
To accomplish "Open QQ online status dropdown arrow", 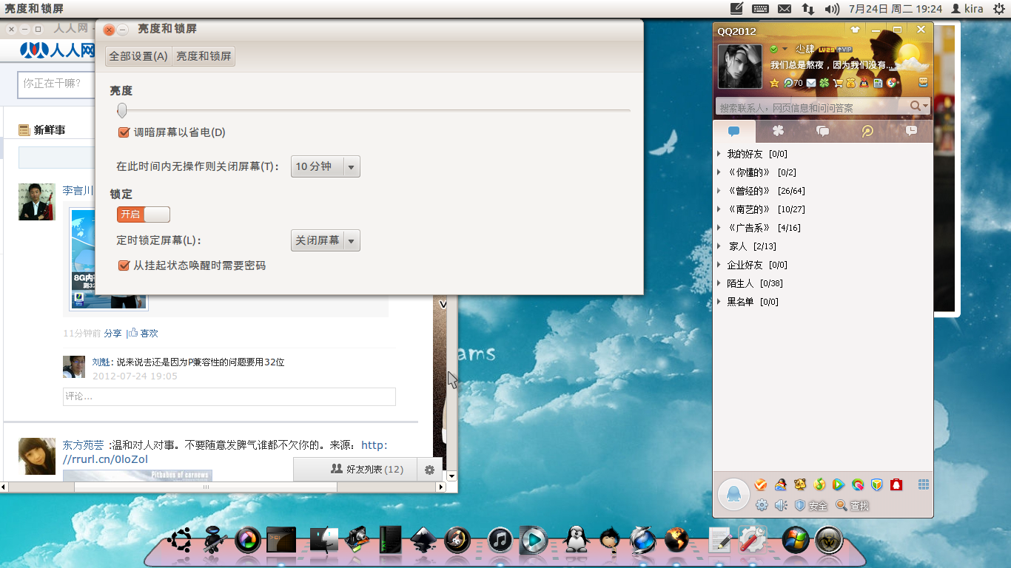I will click(x=785, y=49).
